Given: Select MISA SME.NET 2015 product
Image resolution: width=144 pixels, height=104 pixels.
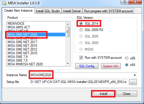Looking at the screenshot, I should coord(36,46).
